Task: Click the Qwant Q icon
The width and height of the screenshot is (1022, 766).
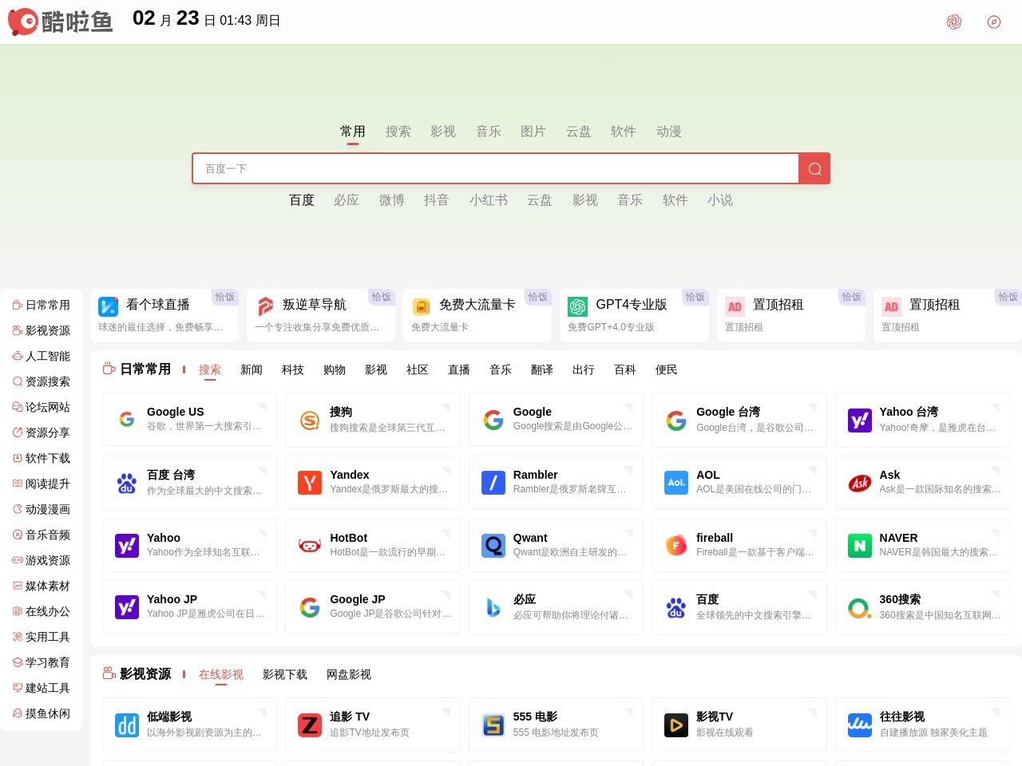Action: (493, 545)
